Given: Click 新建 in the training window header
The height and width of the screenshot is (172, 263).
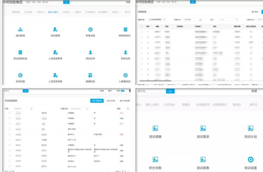Looking at the screenshot, I should [254, 91].
